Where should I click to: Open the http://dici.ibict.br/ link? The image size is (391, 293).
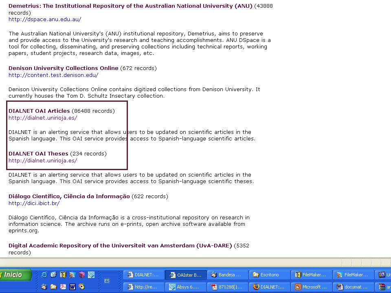34,203
